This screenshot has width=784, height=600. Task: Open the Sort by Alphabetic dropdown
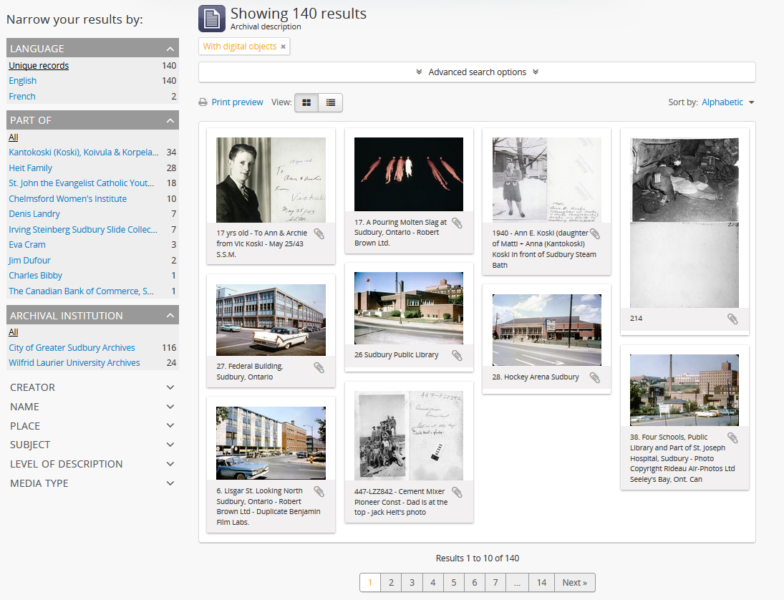coord(727,102)
